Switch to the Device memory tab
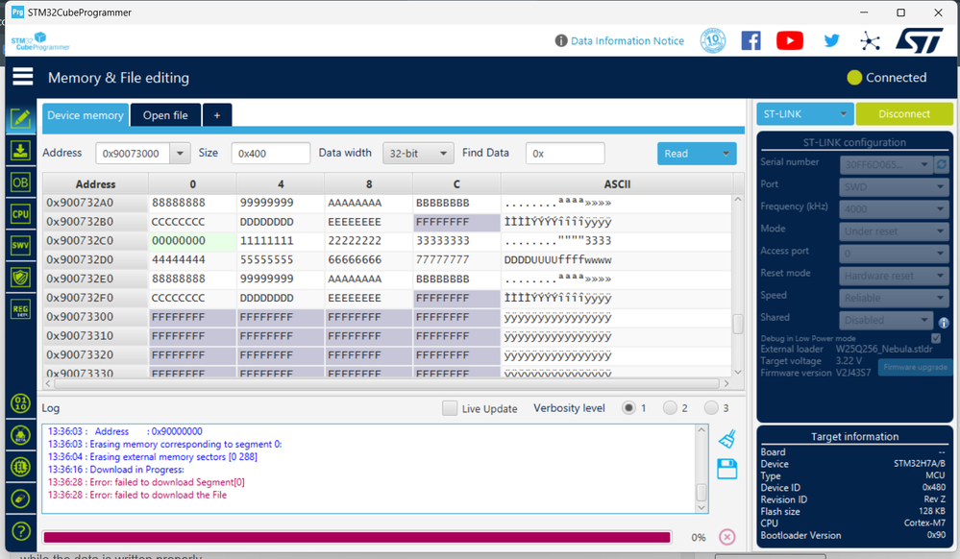Viewport: 960px width, 559px height. [85, 113]
